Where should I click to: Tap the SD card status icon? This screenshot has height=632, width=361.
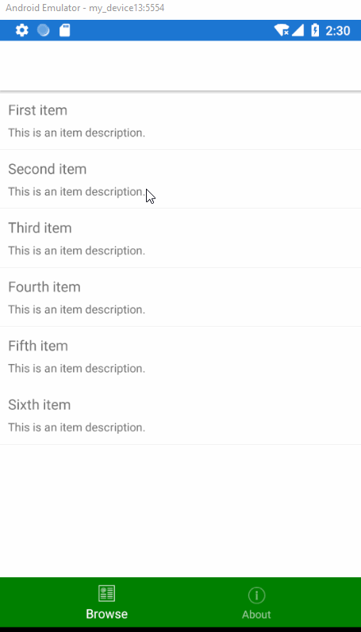64,30
